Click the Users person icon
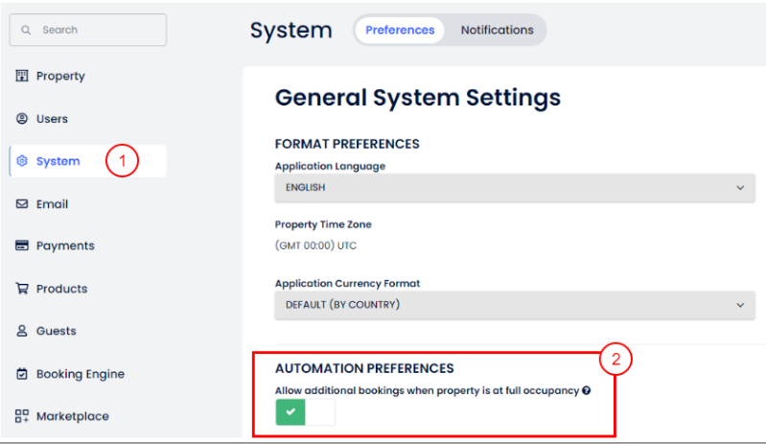Image resolution: width=766 pixels, height=444 pixels. 22,119
